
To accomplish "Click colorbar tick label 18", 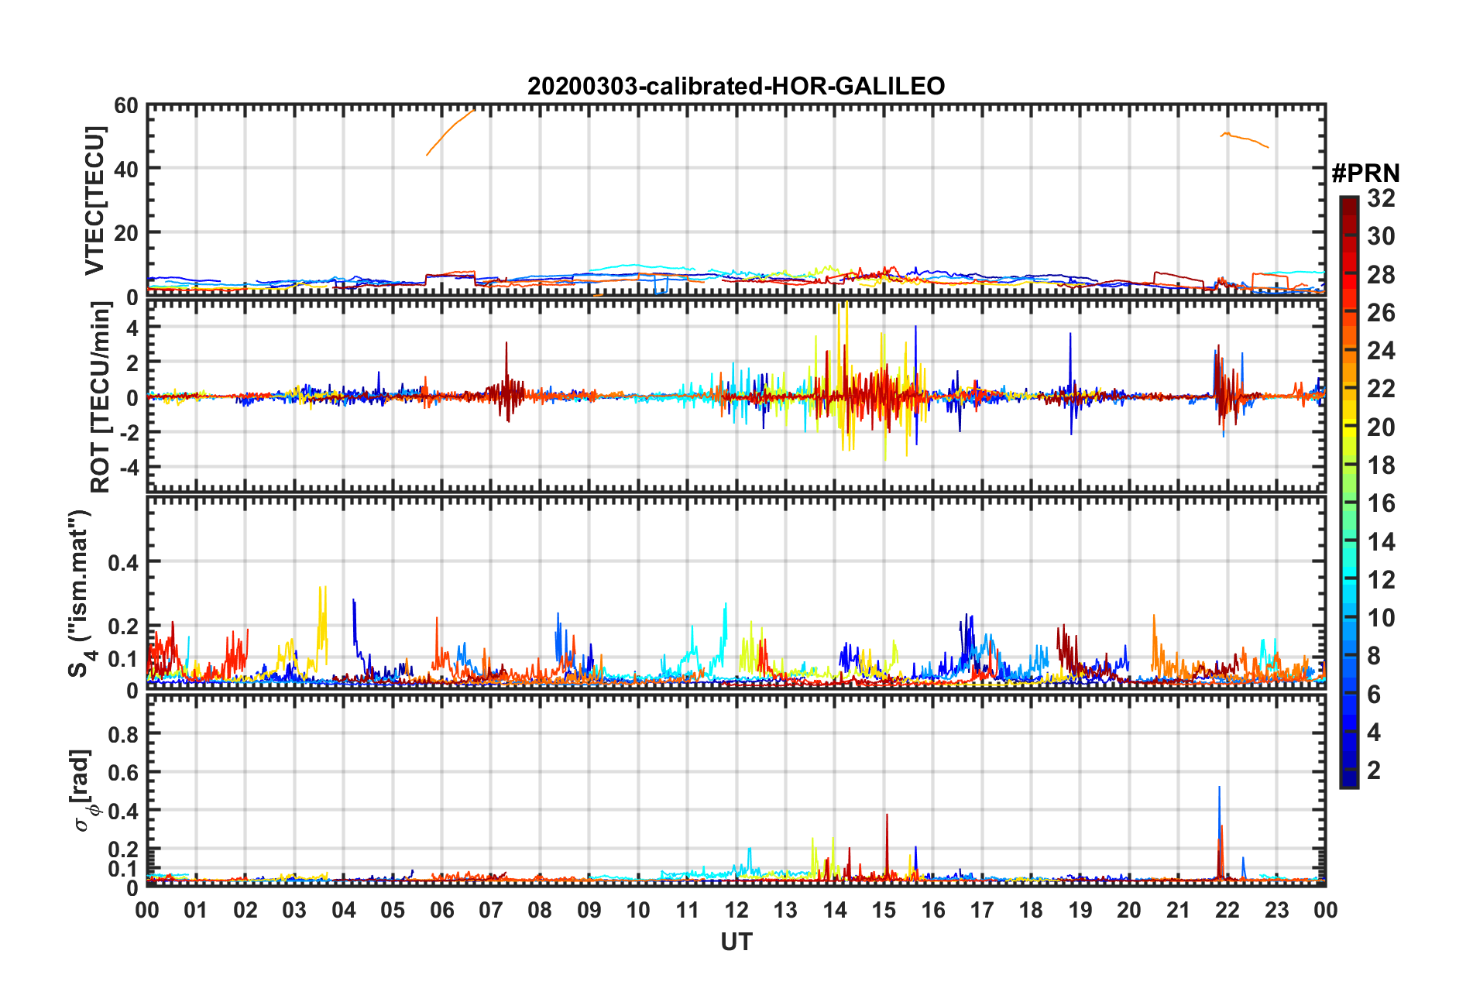I will click(x=1381, y=465).
